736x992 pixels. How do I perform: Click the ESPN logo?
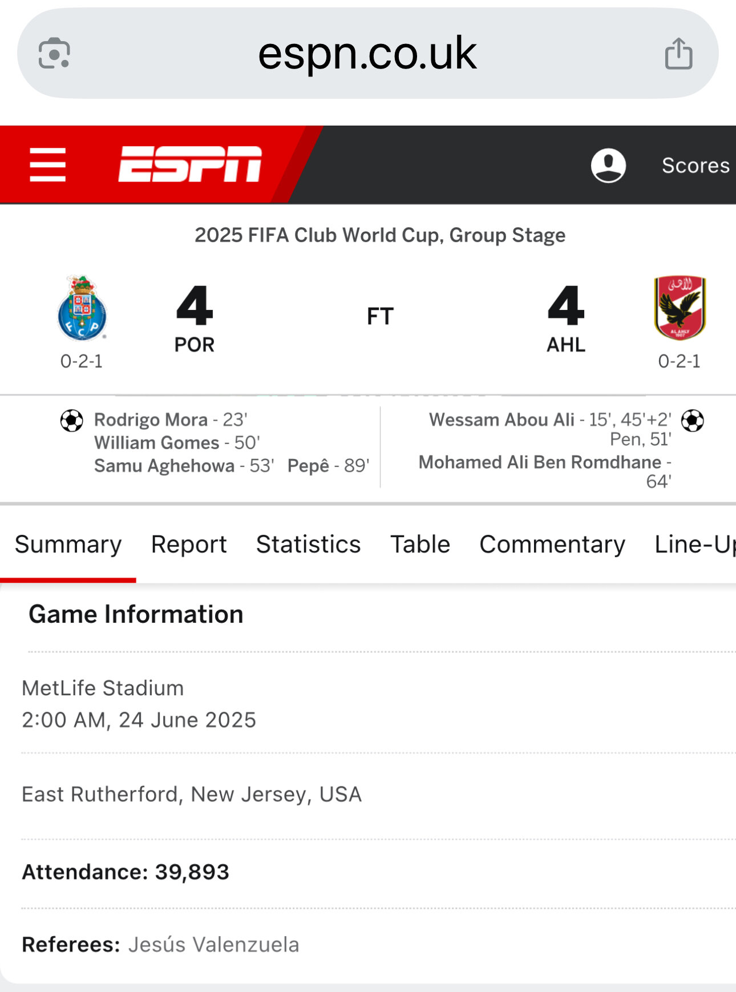pos(190,164)
